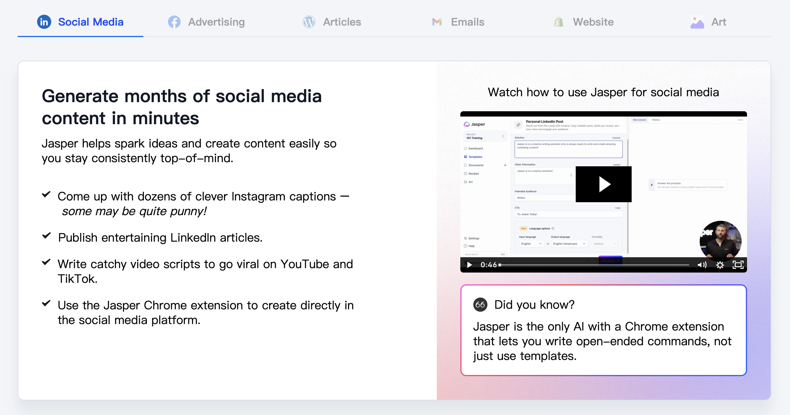This screenshot has width=790, height=415.
Task: Switch to the Art tab
Action: pyautogui.click(x=708, y=22)
